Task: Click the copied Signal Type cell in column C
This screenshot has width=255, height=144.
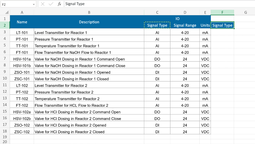Action: pos(157,25)
